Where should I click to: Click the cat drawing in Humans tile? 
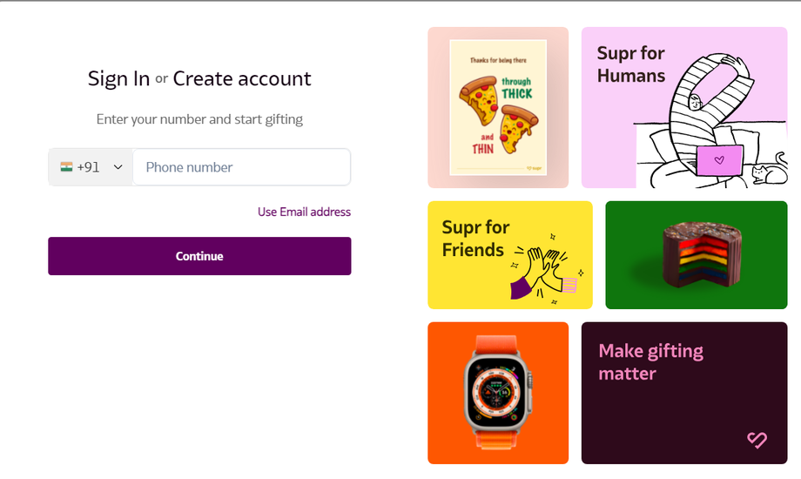[x=769, y=173]
